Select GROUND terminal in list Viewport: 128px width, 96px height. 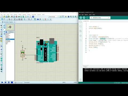pos(10,39)
